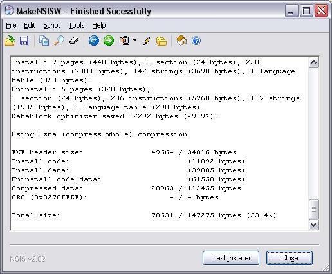The width and height of the screenshot is (332, 274).
Task: Click the 'EXE header size:' log line
Action: (124, 152)
